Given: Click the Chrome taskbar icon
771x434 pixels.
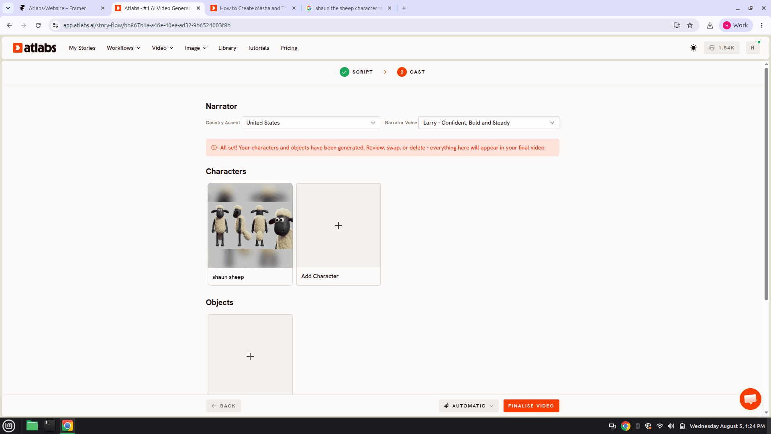Looking at the screenshot, I should coord(67,426).
